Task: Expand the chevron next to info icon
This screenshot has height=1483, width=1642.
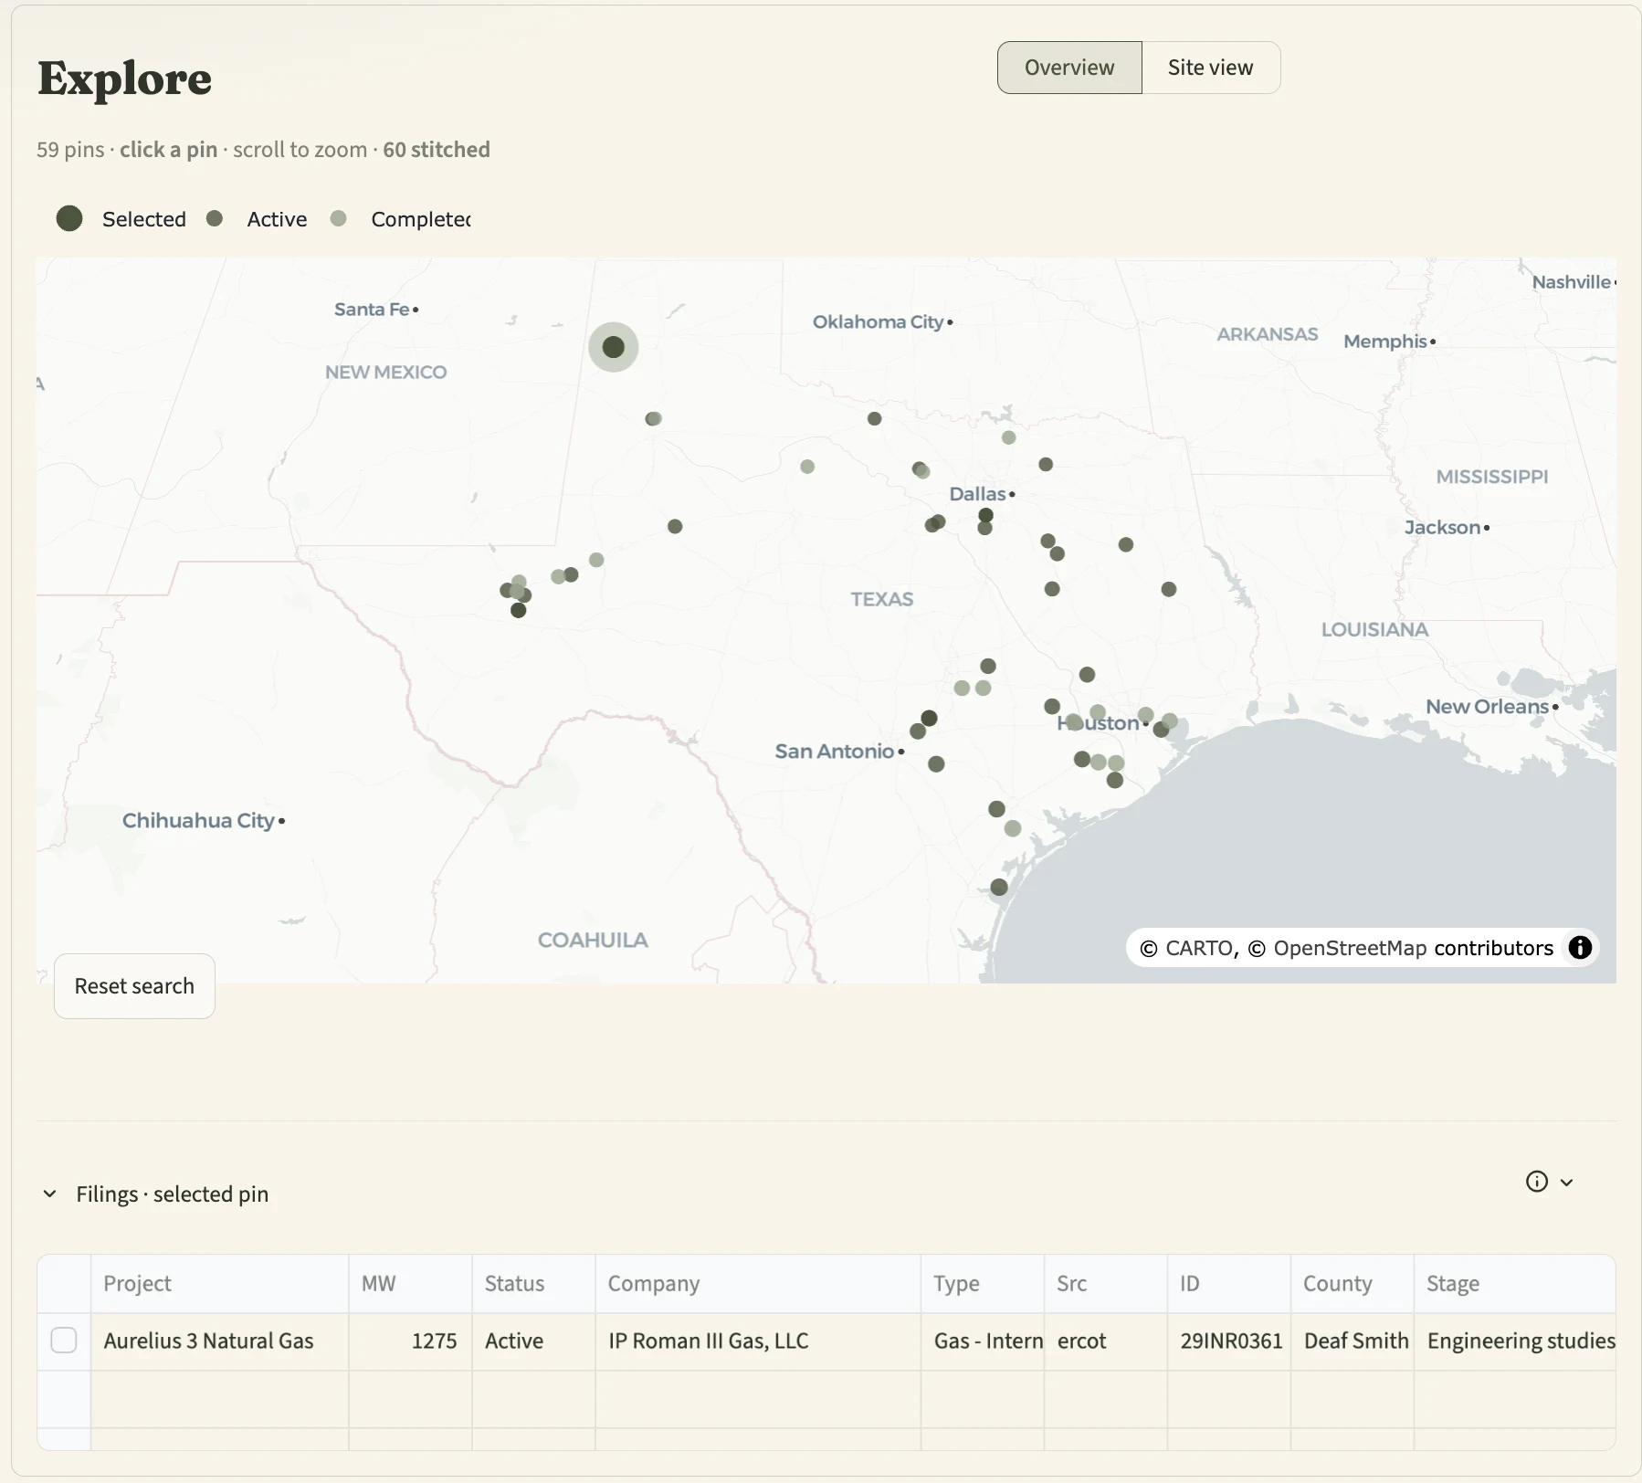Action: click(1567, 1183)
